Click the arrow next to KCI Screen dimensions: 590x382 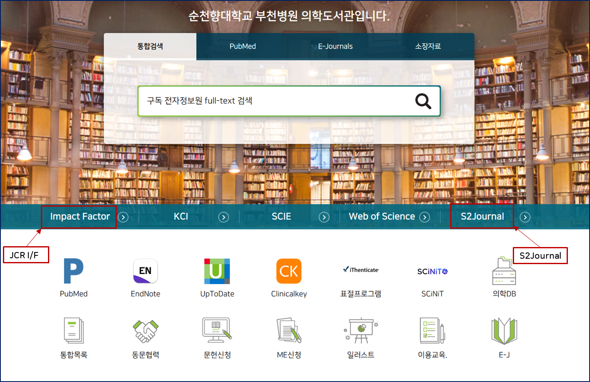tap(224, 217)
